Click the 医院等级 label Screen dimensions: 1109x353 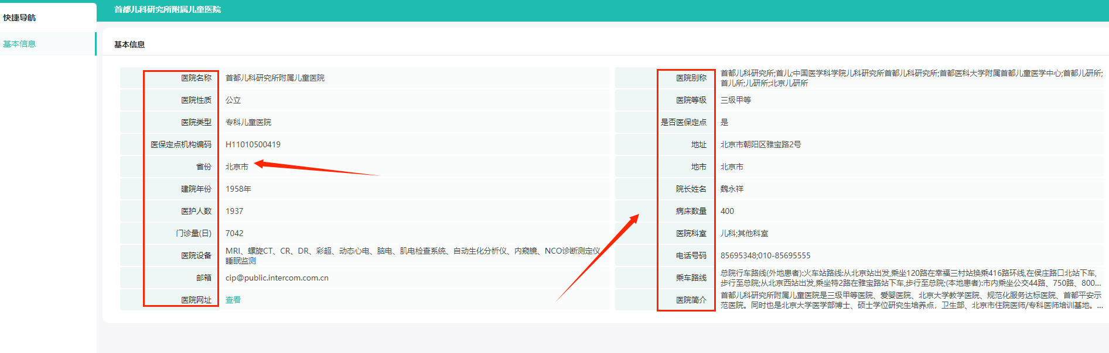(691, 100)
